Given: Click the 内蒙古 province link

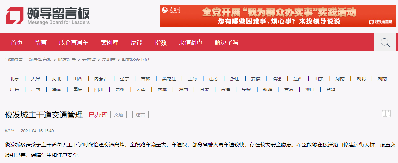Looking at the screenshot, I should coord(101,79).
